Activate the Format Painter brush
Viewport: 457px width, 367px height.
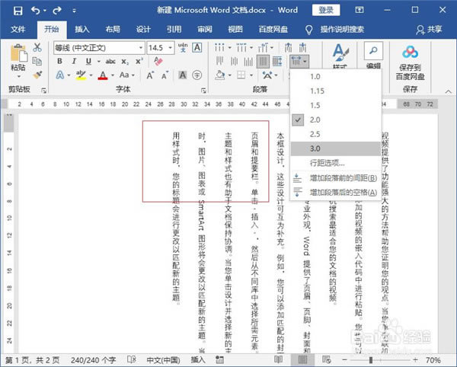(37, 75)
